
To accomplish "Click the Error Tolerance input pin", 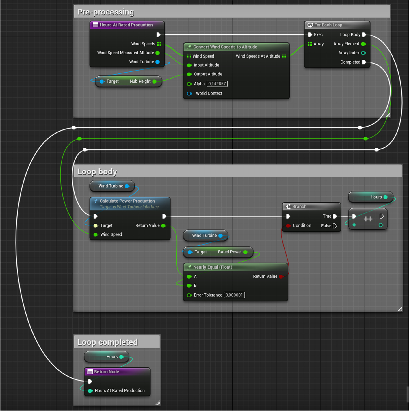I will click(x=189, y=295).
